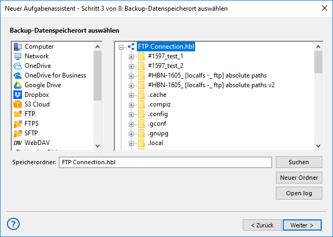This screenshot has width=333, height=237.
Task: Select the '#1597_test_2' folder name
Action: point(166,66)
